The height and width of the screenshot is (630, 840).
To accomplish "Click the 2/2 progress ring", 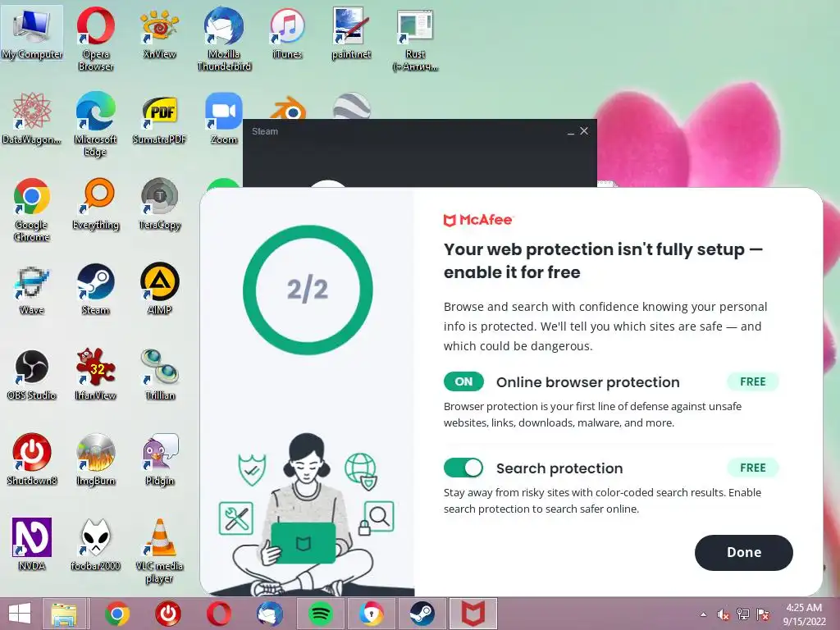I will [308, 290].
